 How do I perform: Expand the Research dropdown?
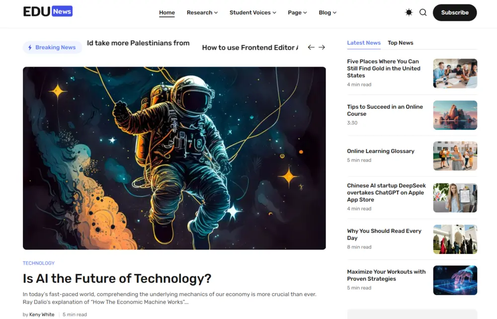point(202,12)
